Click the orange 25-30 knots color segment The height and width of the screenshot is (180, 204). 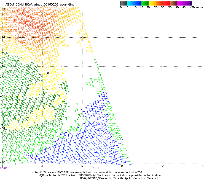[159, 3]
